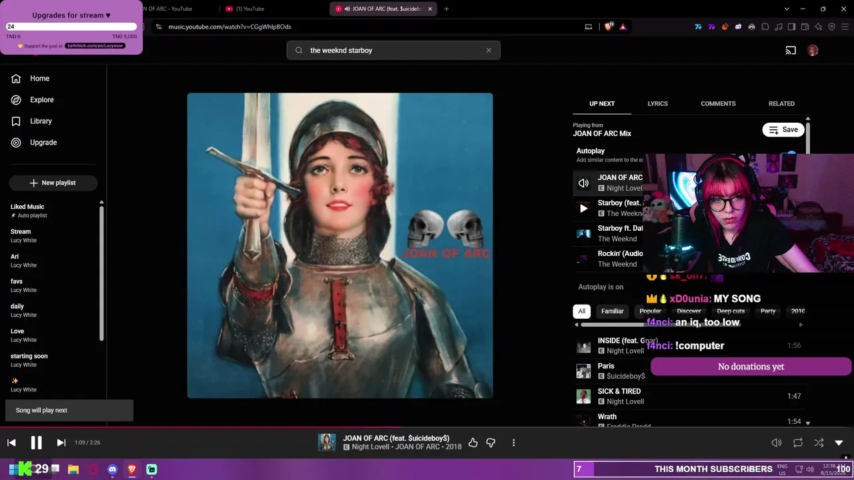Open the account profile avatar

pos(813,51)
